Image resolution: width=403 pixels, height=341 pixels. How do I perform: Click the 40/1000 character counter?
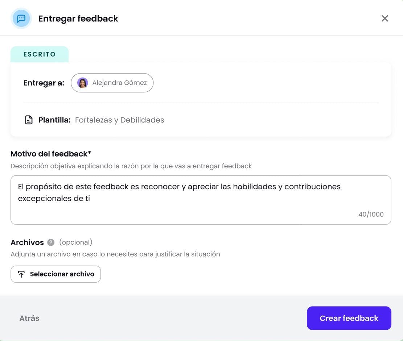[x=371, y=214]
